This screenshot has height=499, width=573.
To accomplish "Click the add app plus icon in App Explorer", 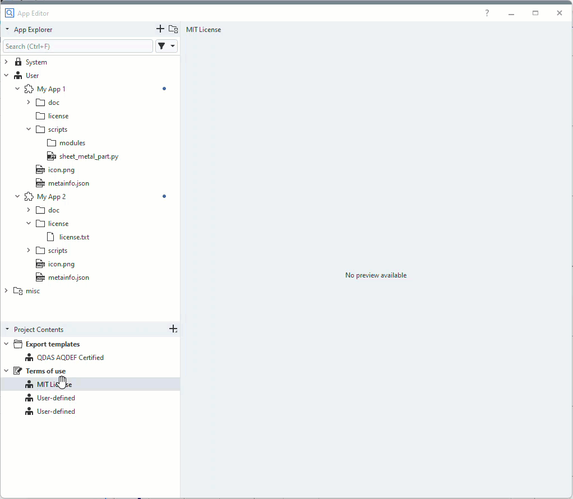I will [x=160, y=29].
